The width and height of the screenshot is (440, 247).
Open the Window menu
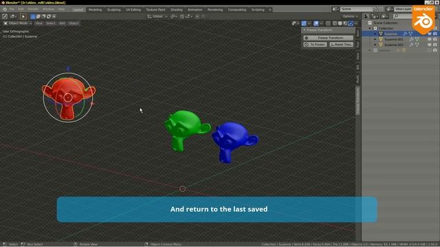pyautogui.click(x=48, y=9)
